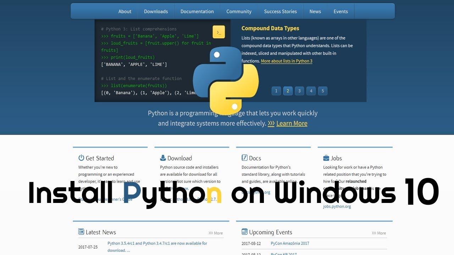Screen dimensions: 454x255
Task: Click the power icon beside Get Started
Action: click(81, 158)
